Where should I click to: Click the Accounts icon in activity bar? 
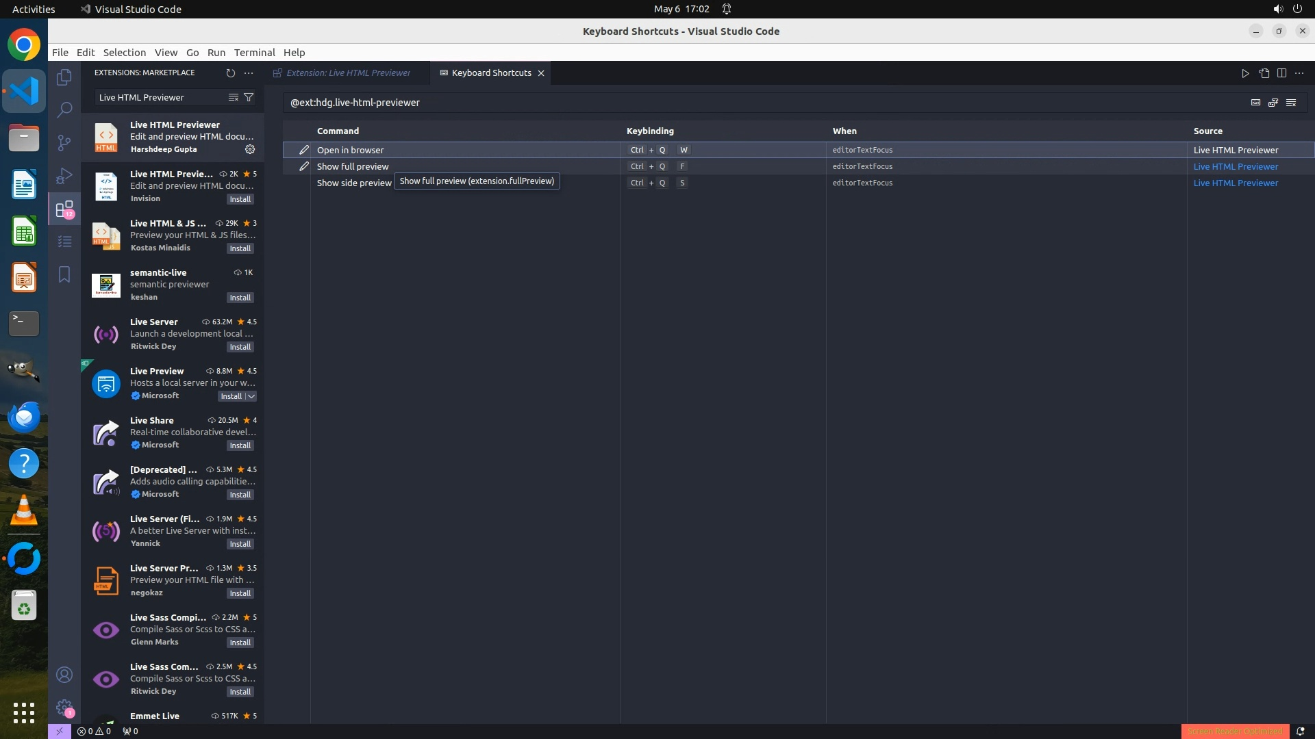(64, 675)
